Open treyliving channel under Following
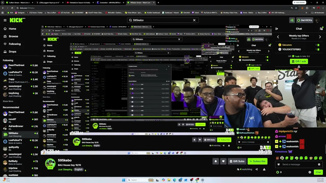Viewport: 326px width, 183px height. [20, 94]
